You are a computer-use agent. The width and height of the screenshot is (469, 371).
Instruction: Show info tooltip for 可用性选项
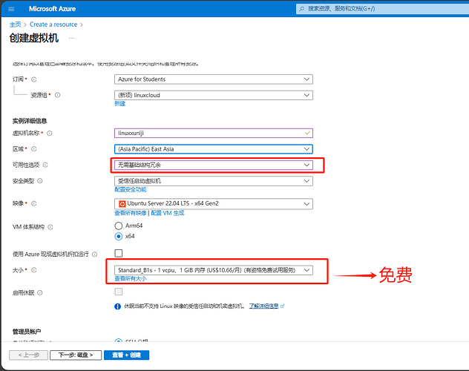pos(45,165)
